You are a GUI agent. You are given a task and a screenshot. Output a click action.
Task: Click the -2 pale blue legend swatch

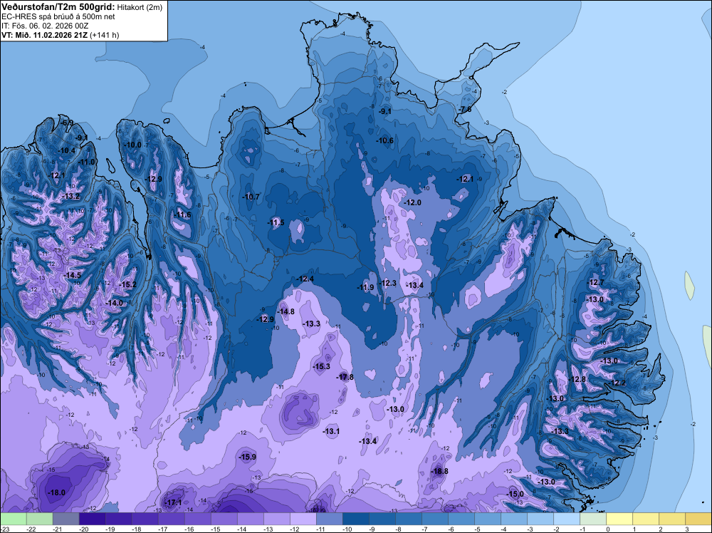point(566,519)
